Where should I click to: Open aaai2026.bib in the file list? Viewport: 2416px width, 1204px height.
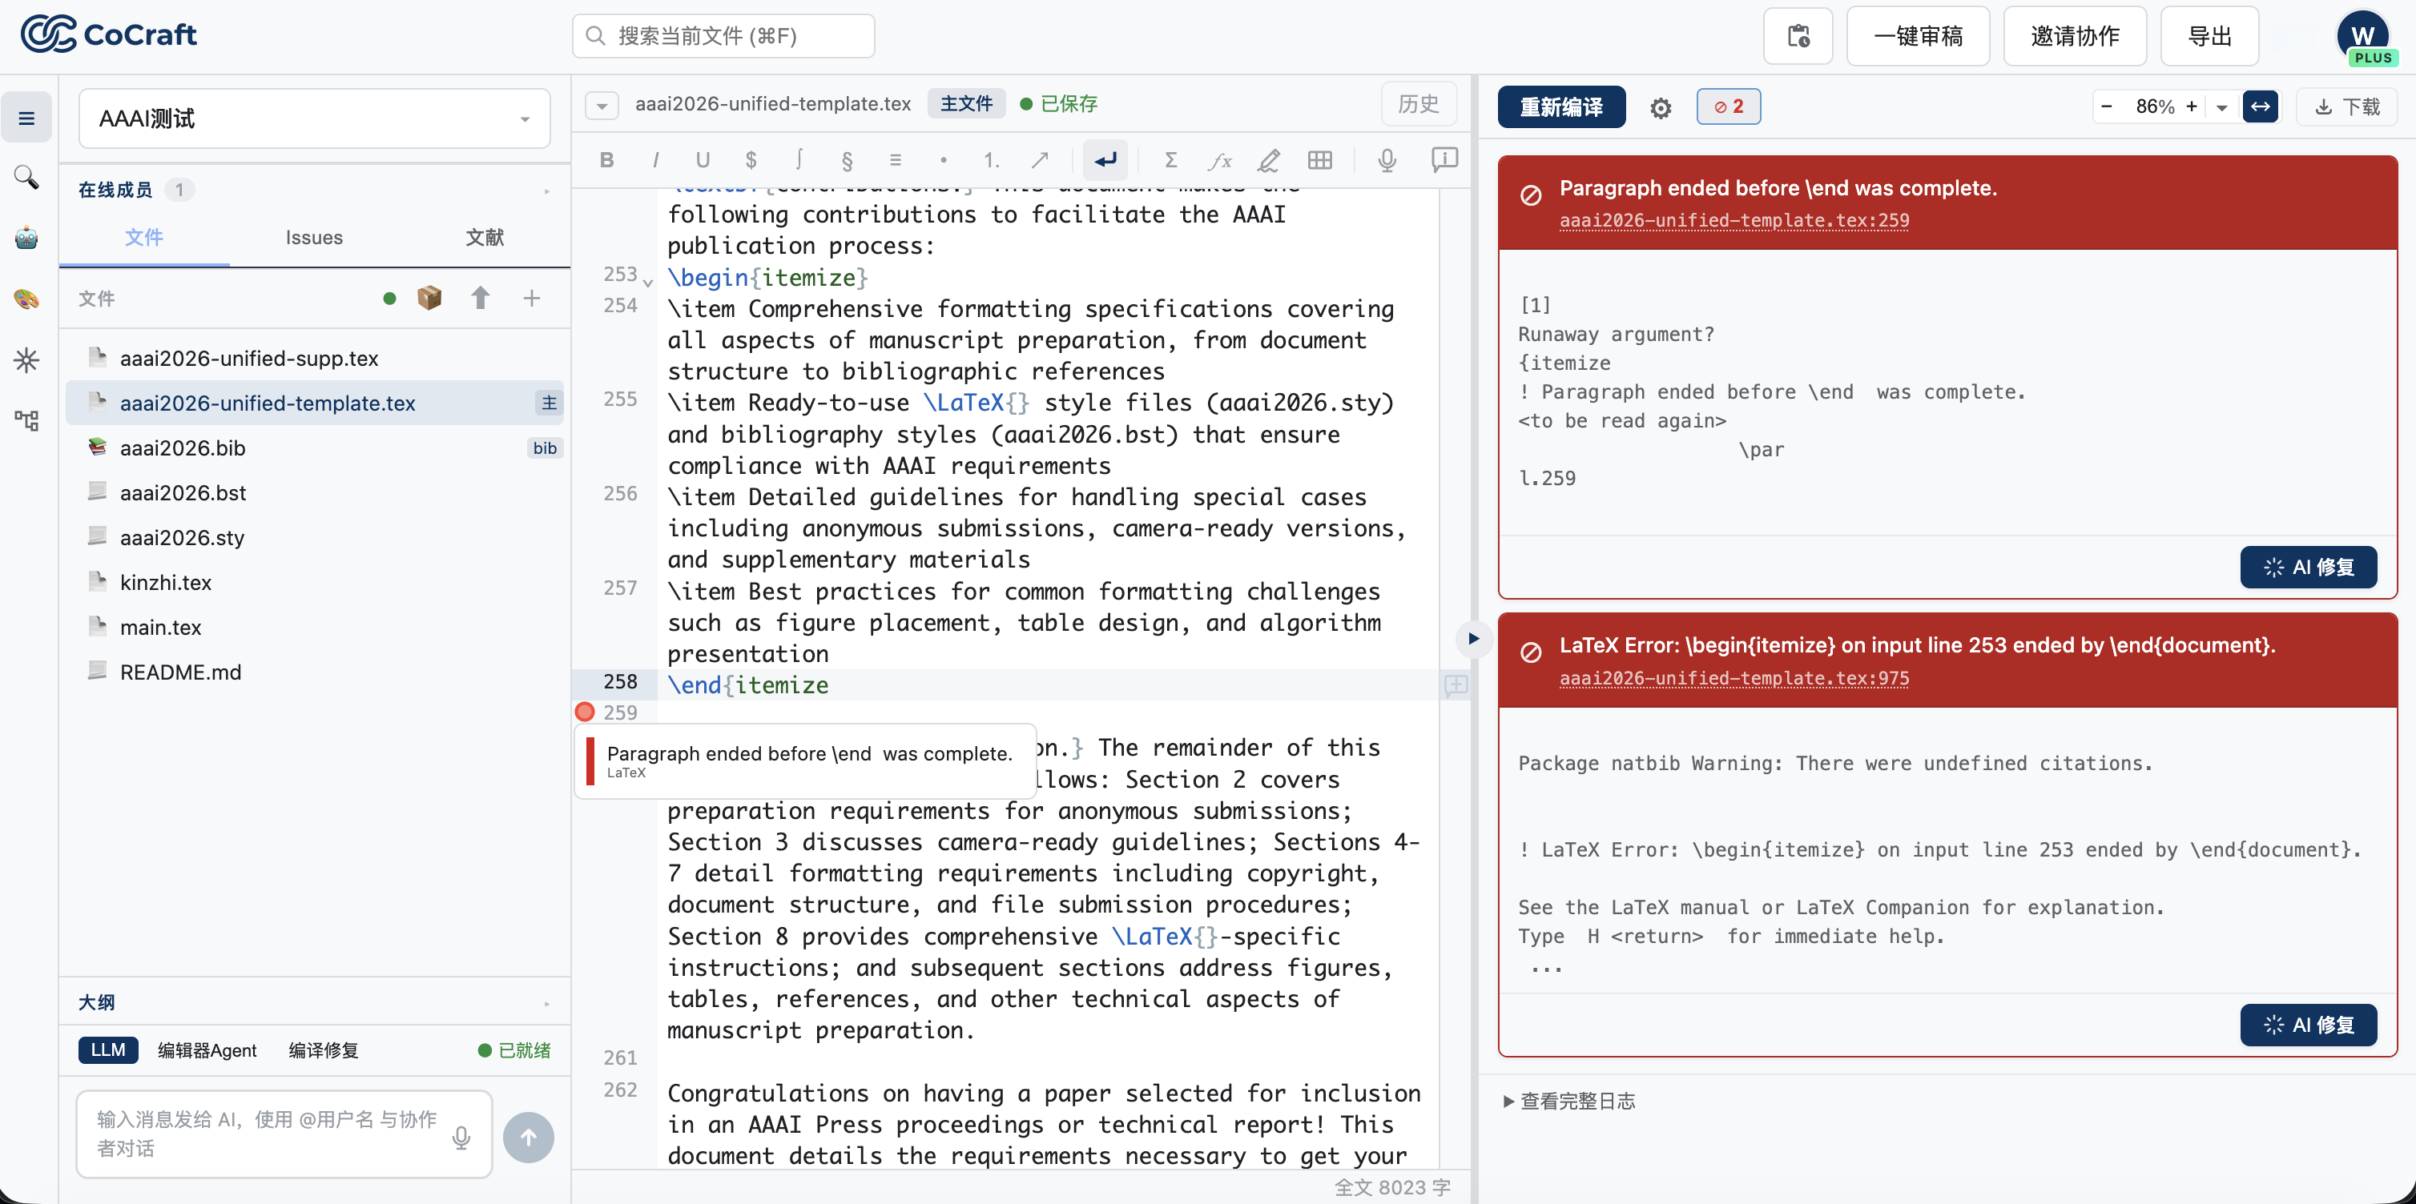coord(314,447)
